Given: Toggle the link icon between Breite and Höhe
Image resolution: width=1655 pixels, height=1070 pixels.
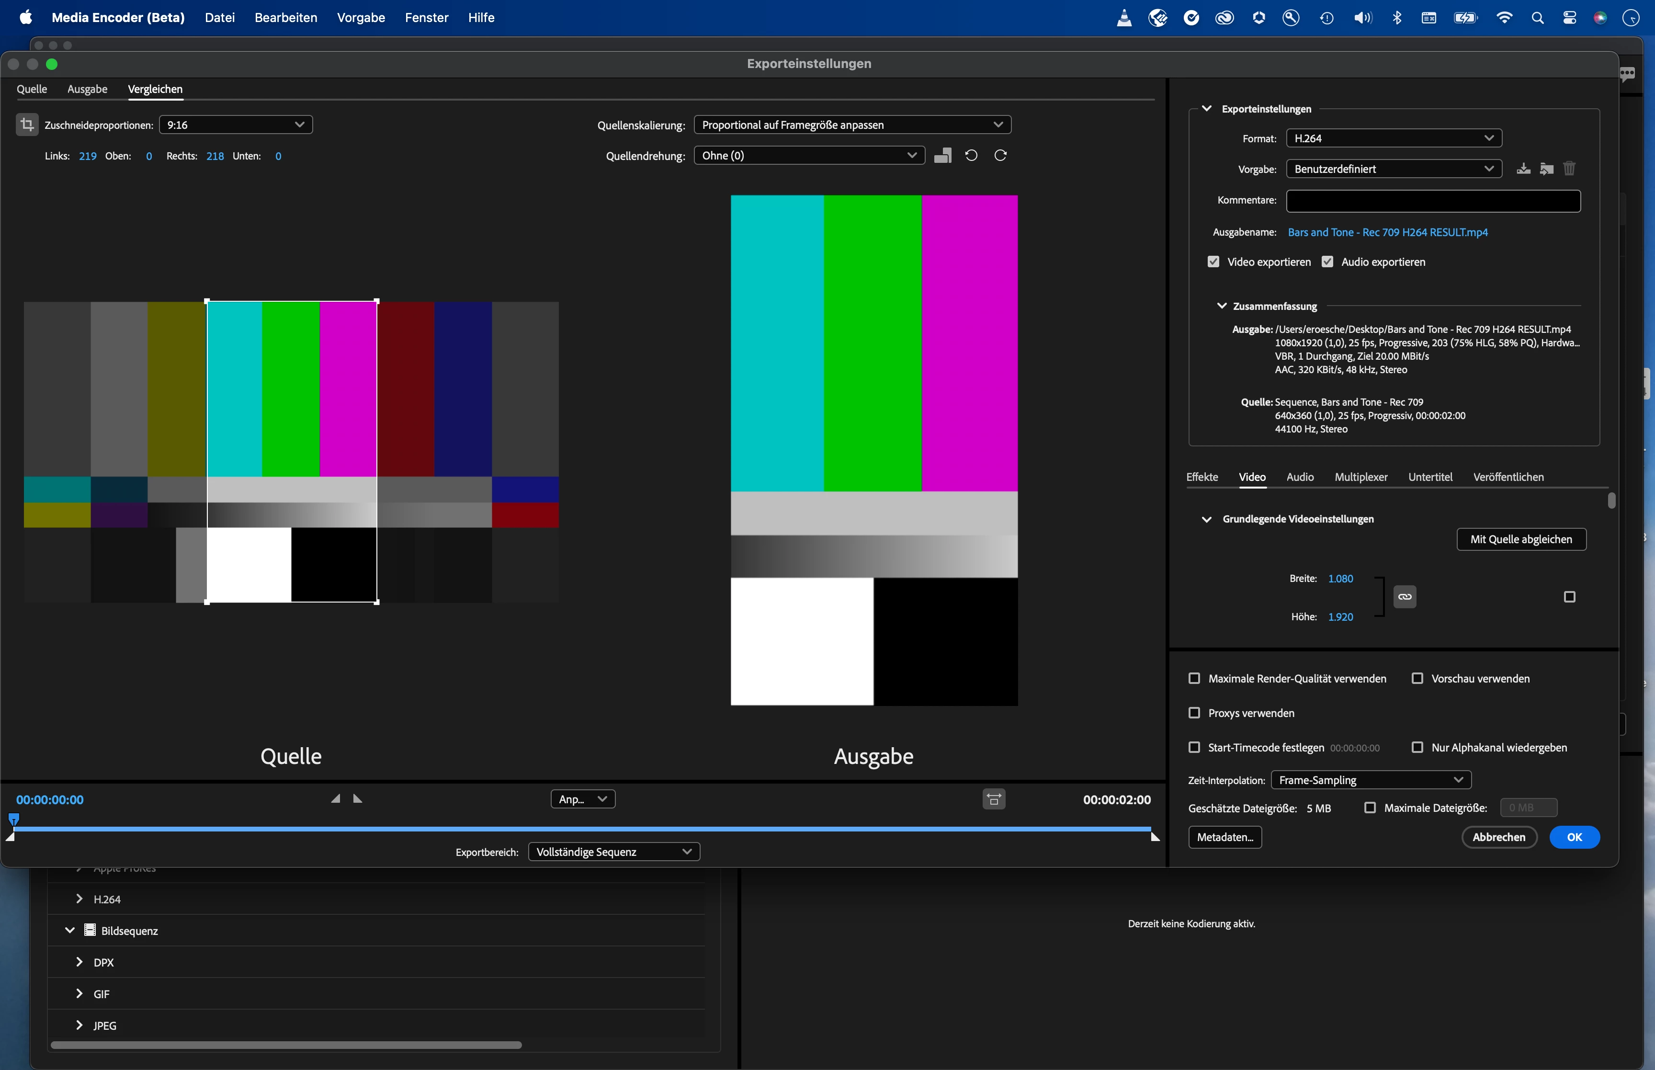Looking at the screenshot, I should pyautogui.click(x=1404, y=597).
